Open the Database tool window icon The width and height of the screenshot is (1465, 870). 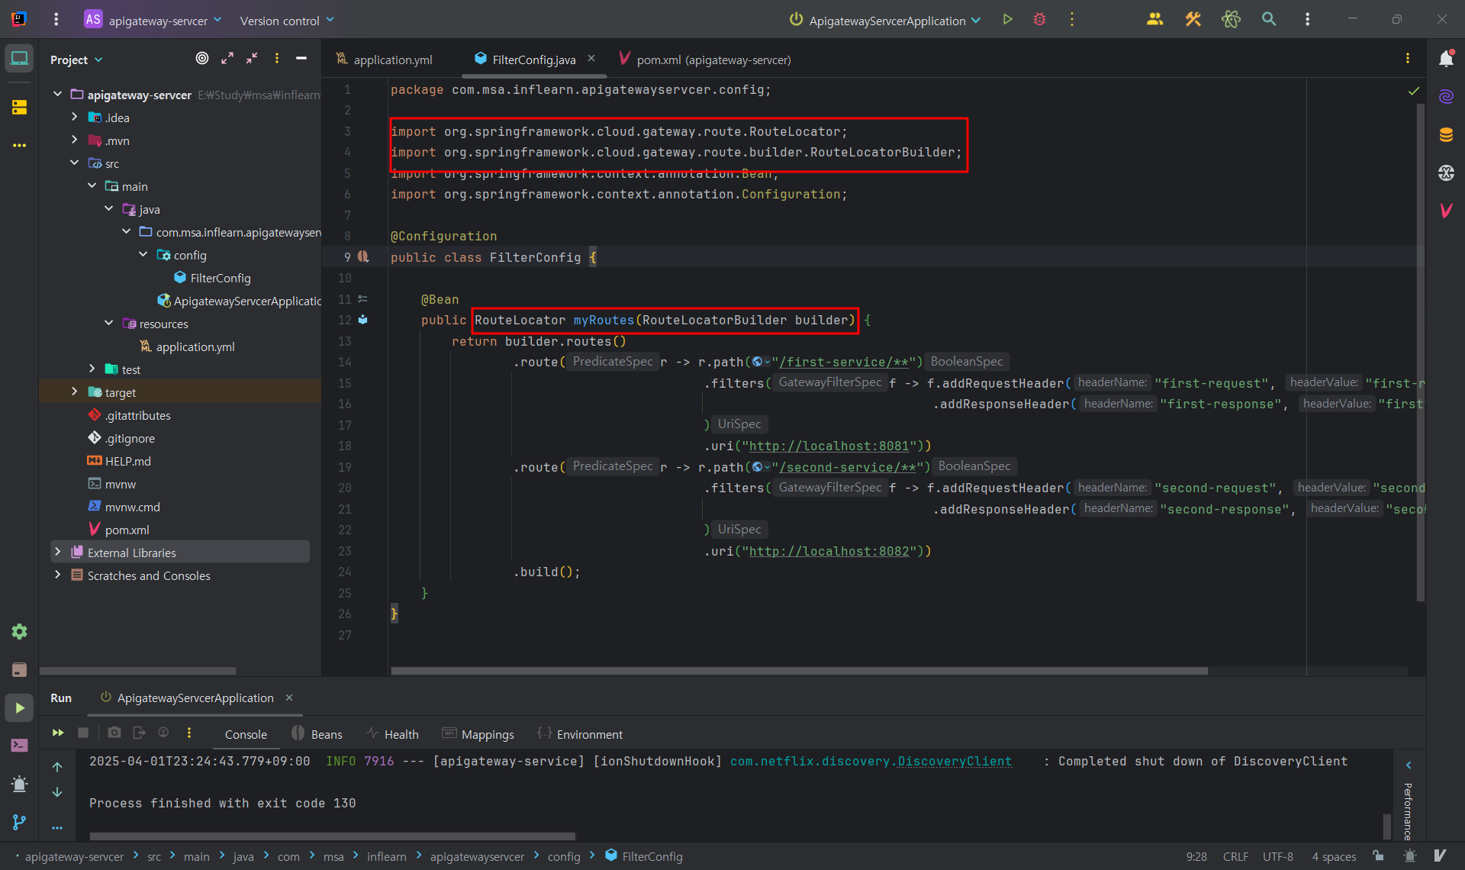pyautogui.click(x=1445, y=135)
